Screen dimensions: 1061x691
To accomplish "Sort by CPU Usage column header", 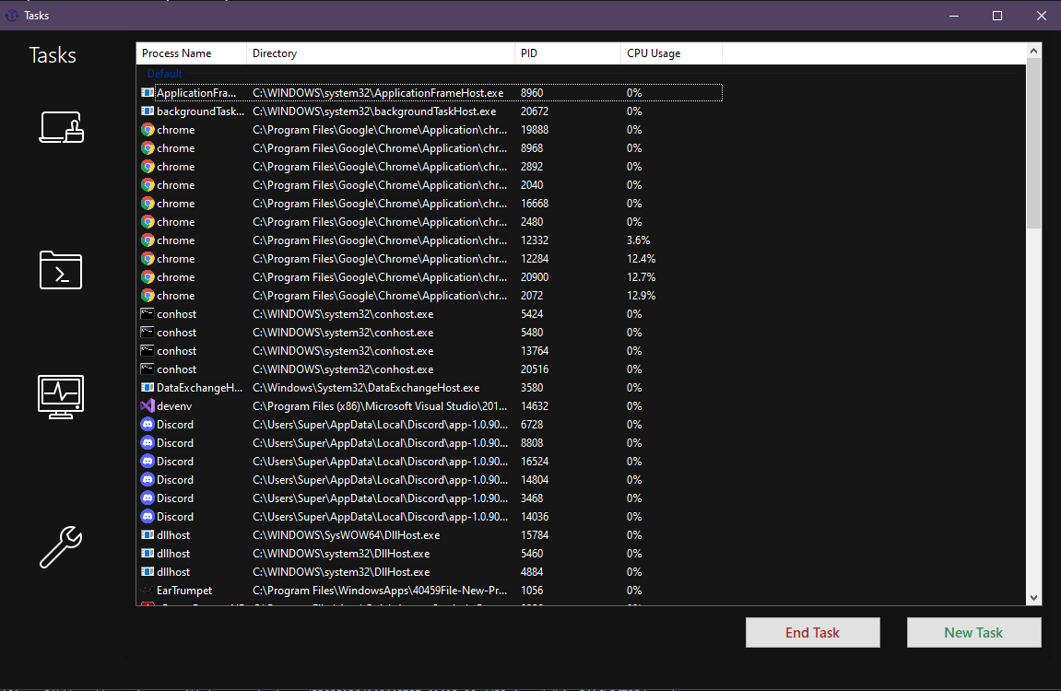I will pos(672,53).
